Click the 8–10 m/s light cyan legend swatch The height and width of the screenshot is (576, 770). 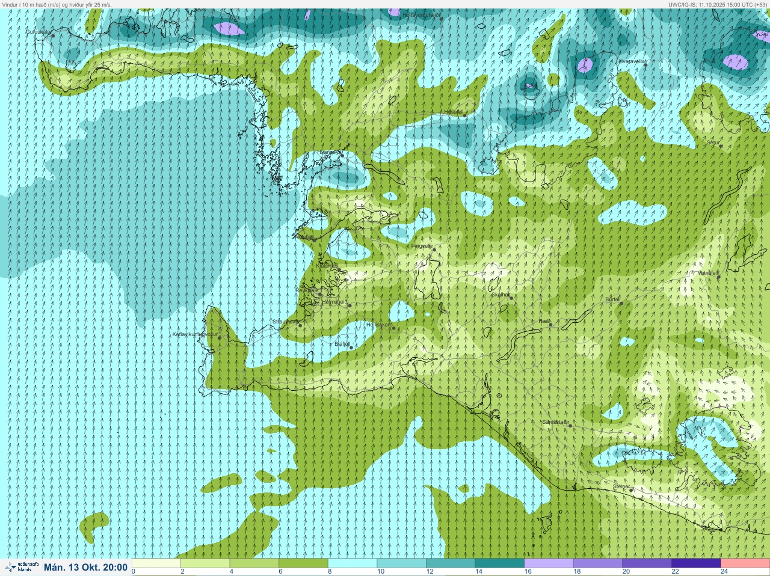353,563
